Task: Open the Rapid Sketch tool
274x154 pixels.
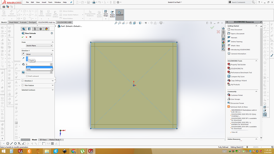Action: 112,14
